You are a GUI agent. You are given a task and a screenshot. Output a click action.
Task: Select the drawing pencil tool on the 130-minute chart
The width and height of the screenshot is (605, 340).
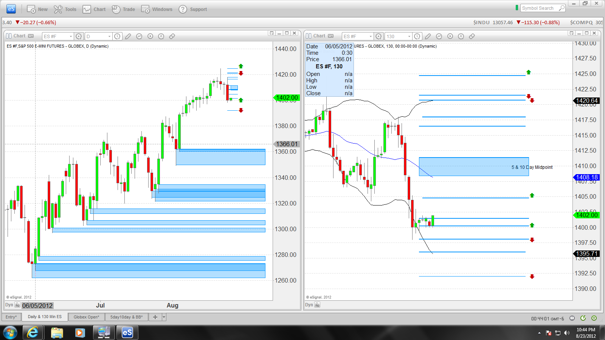pyautogui.click(x=428, y=36)
